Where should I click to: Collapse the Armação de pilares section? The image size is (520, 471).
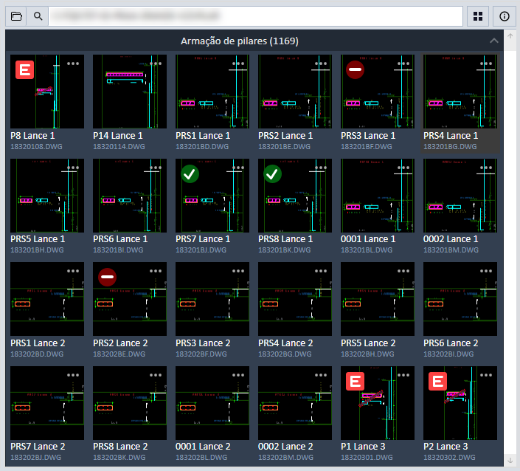(x=493, y=41)
